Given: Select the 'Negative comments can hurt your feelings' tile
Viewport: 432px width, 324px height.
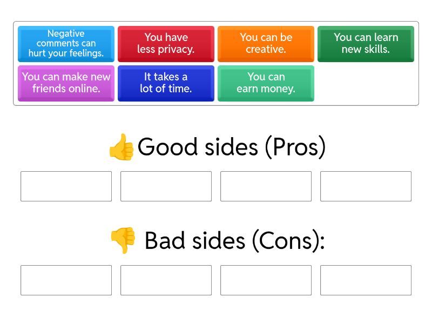Looking at the screenshot, I should [x=66, y=44].
